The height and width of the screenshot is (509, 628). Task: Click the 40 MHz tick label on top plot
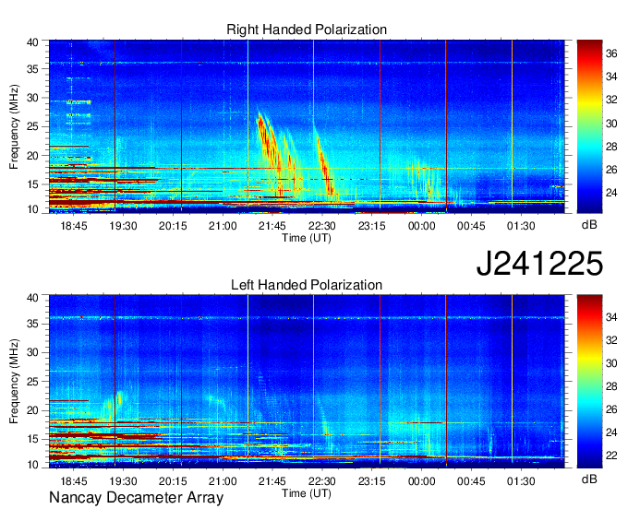[32, 42]
